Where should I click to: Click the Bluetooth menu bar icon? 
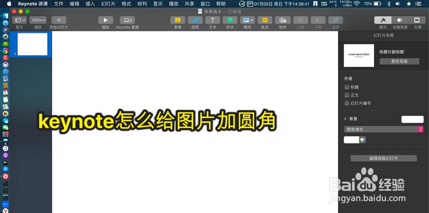(x=389, y=4)
